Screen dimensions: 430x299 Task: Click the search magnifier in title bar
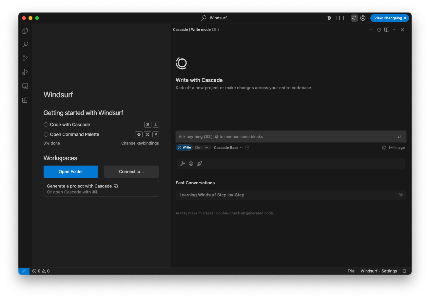point(204,18)
